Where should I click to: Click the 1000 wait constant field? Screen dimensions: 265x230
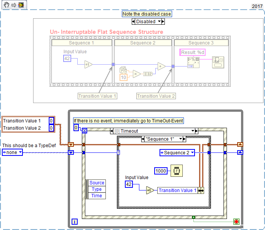[x=161, y=171]
